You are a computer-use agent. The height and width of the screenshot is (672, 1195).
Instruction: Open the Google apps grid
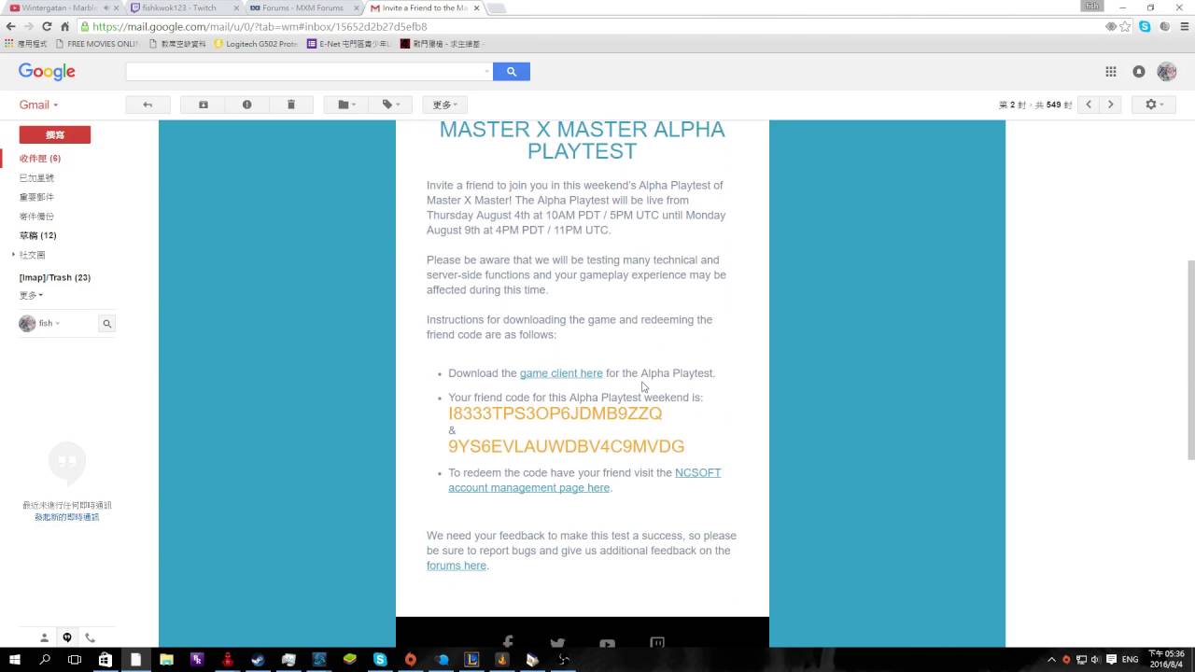[1111, 72]
